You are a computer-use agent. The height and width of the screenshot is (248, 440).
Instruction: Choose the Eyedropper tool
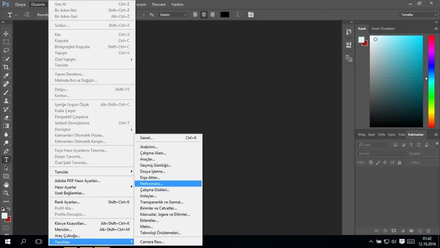tap(6, 76)
